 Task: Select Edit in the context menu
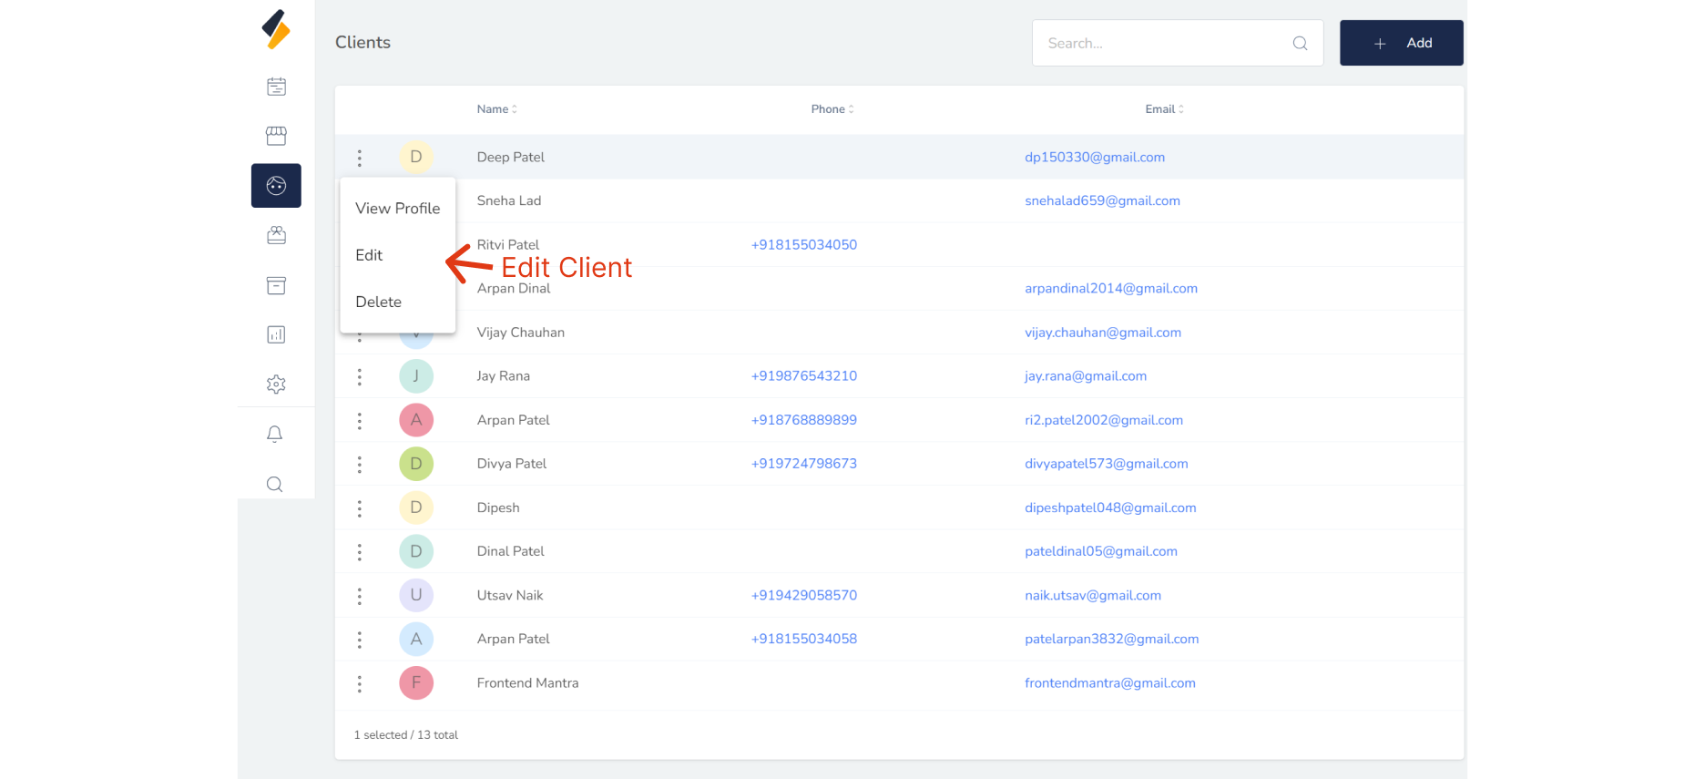pos(369,255)
